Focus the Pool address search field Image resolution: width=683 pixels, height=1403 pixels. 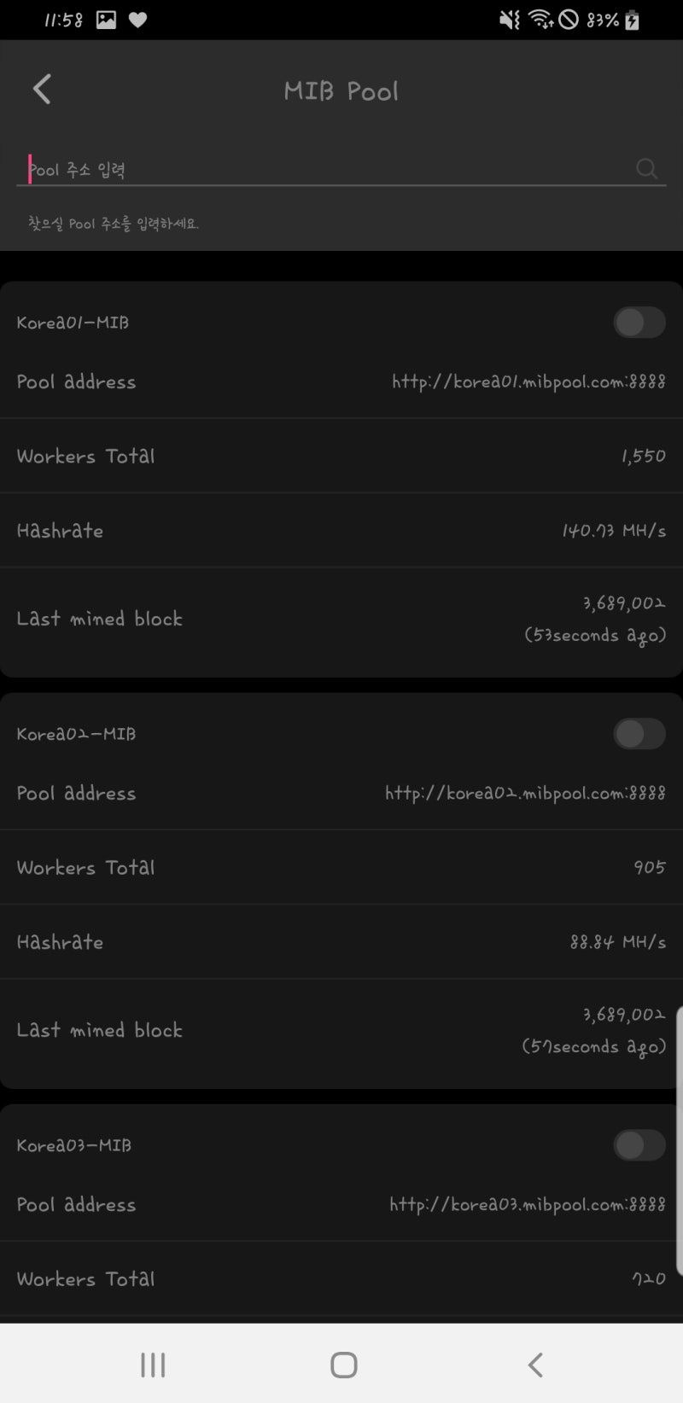click(324, 170)
